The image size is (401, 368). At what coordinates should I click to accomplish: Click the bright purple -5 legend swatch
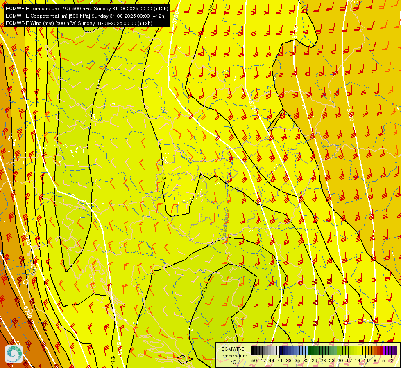(384, 350)
